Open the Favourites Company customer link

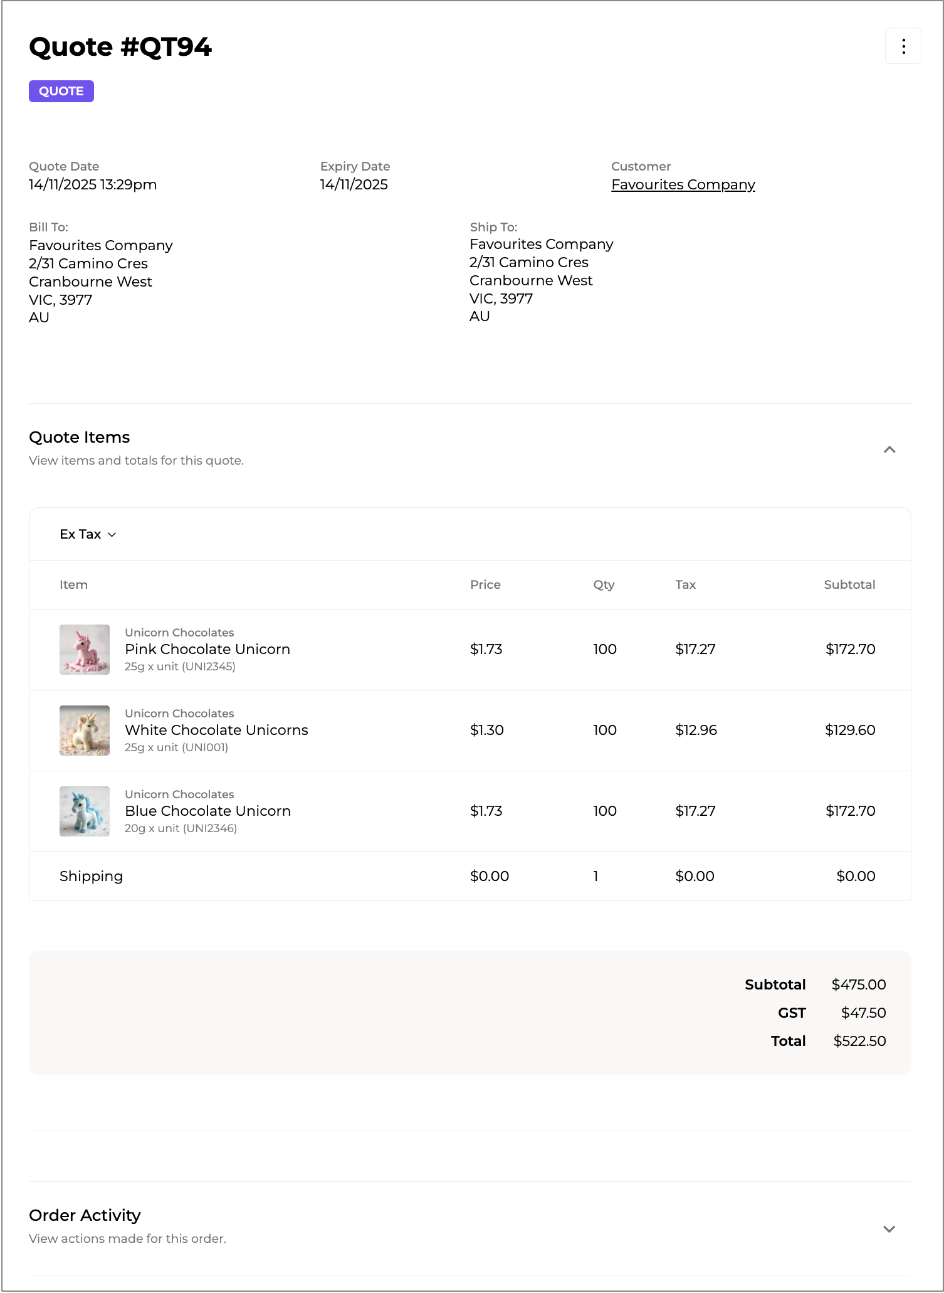pos(683,184)
